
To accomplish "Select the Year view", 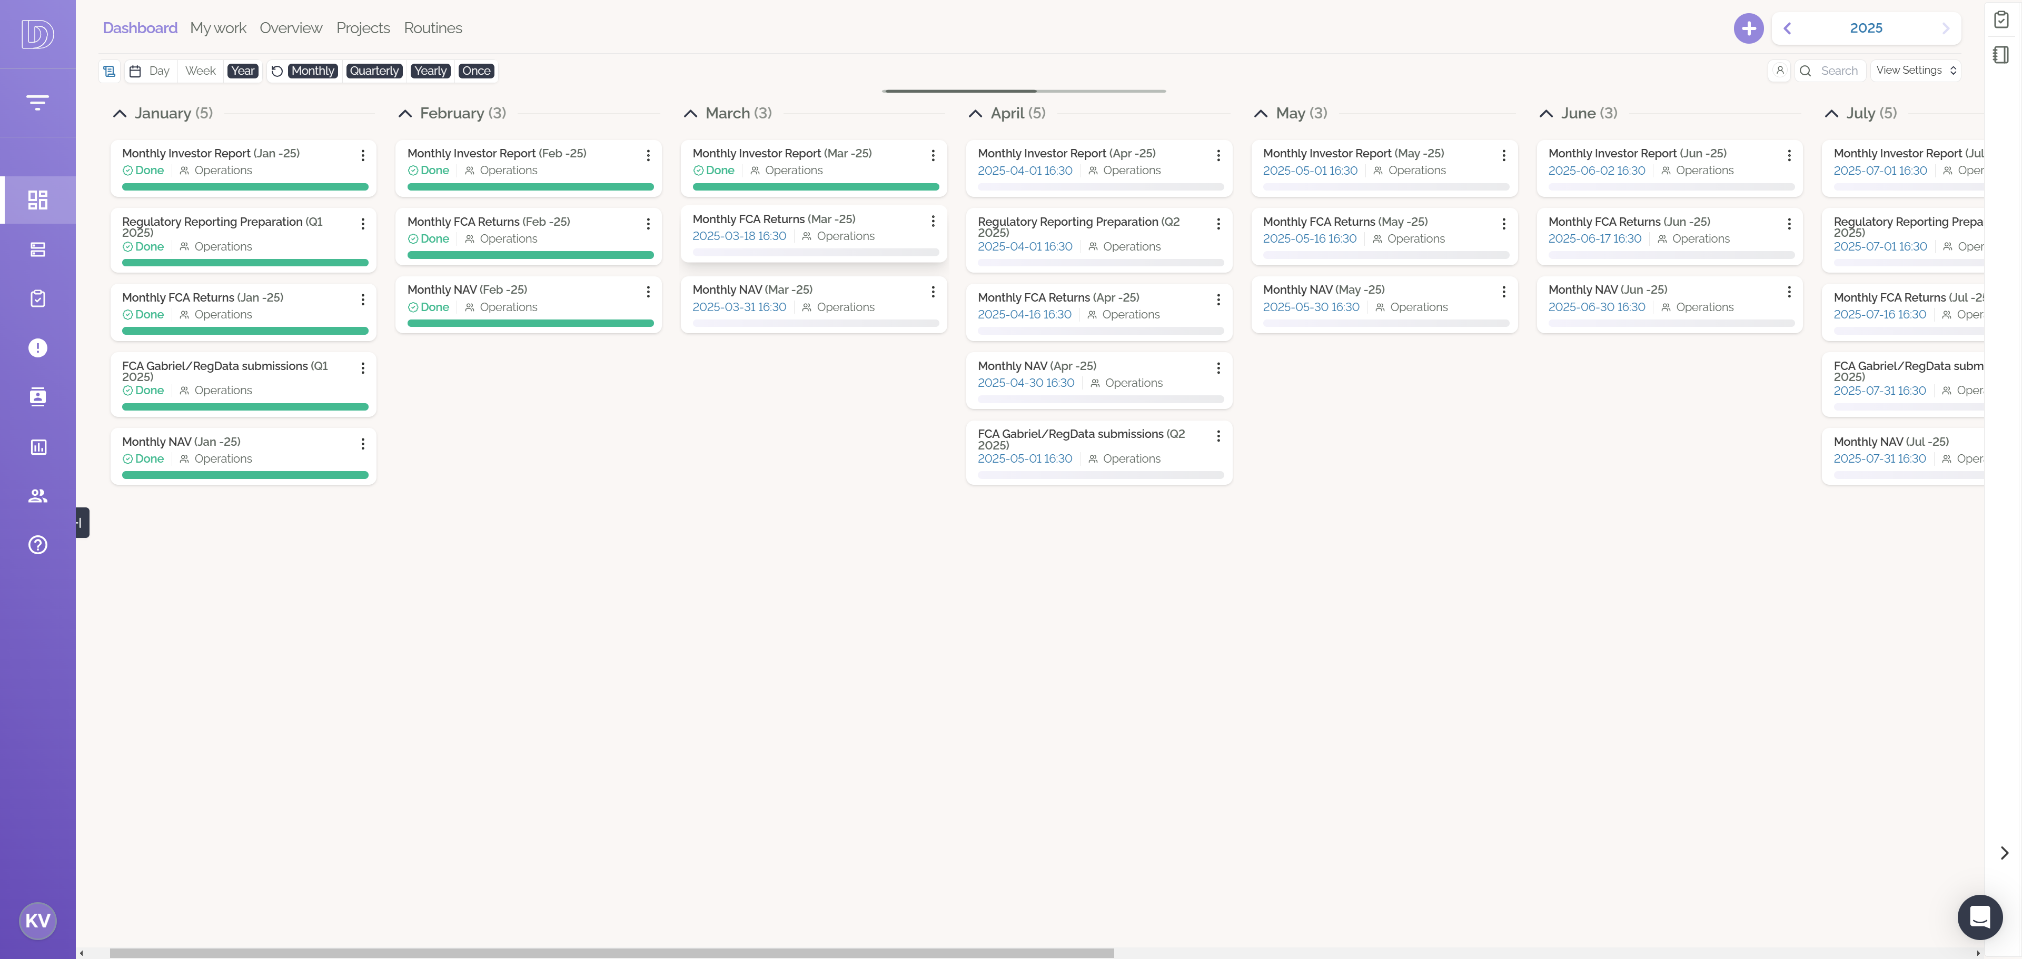I will coord(243,71).
